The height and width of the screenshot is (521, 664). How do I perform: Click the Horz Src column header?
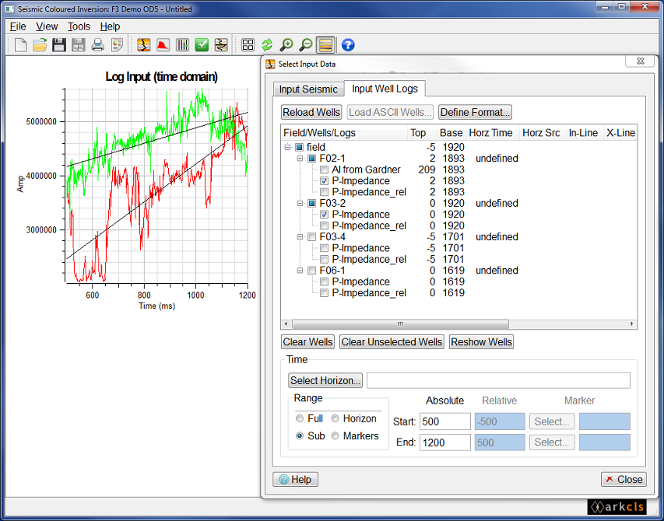click(542, 133)
